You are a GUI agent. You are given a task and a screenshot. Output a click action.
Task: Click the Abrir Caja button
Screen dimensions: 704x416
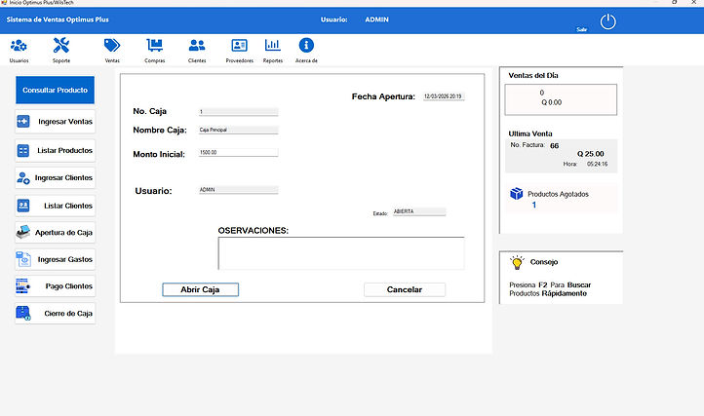coord(200,289)
